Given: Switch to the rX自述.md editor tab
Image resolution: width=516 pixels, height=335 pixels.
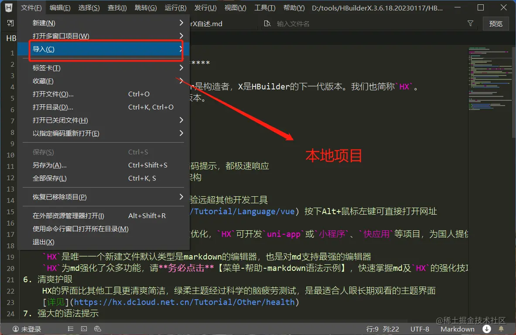Looking at the screenshot, I should [x=206, y=24].
